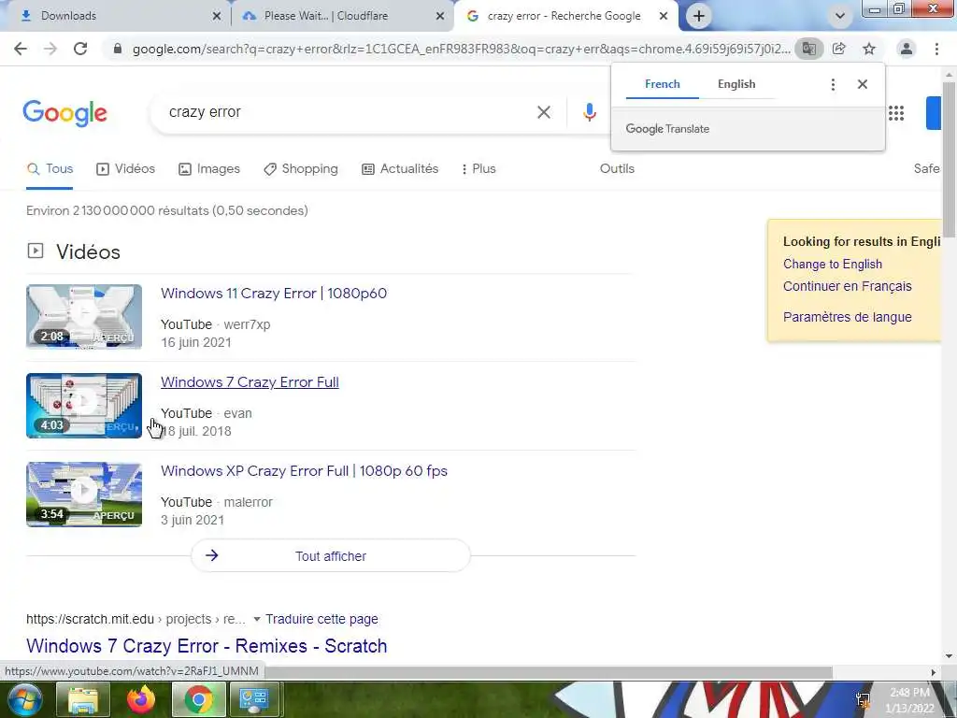This screenshot has height=718, width=957.
Task: Open Windows 7 Crazy Error Scratch result
Action: pos(207,646)
